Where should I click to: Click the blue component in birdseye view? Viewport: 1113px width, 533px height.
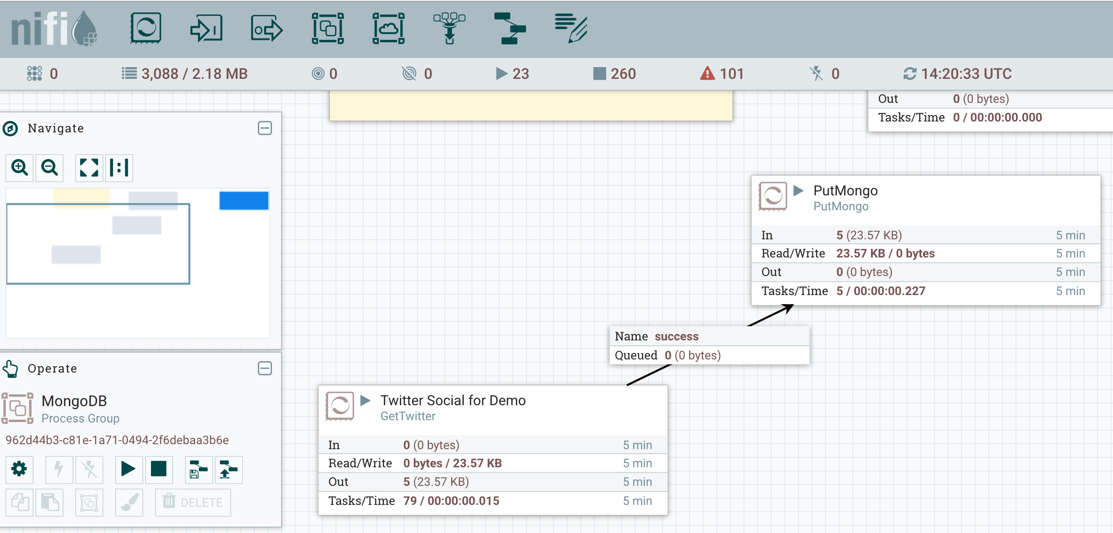tap(244, 200)
